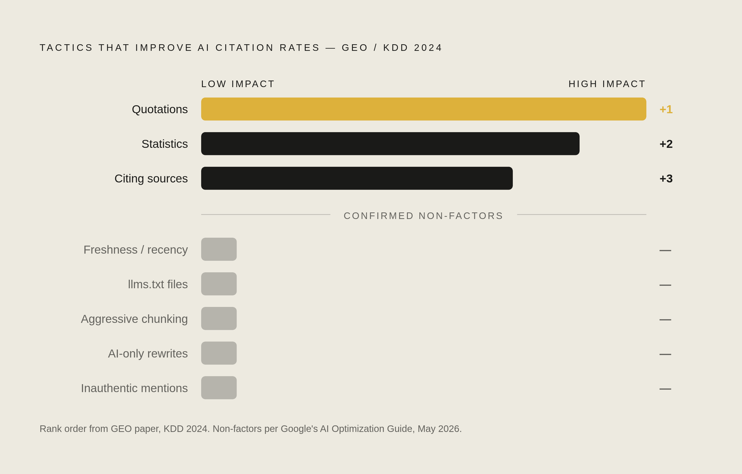Viewport: 742px width, 474px height.
Task: Click the HIGH IMPACT axis label
Action: [x=607, y=84]
